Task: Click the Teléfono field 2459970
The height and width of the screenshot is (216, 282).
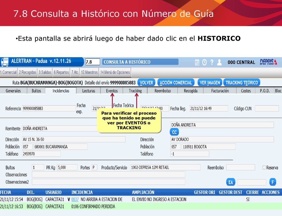Action: click(41, 154)
